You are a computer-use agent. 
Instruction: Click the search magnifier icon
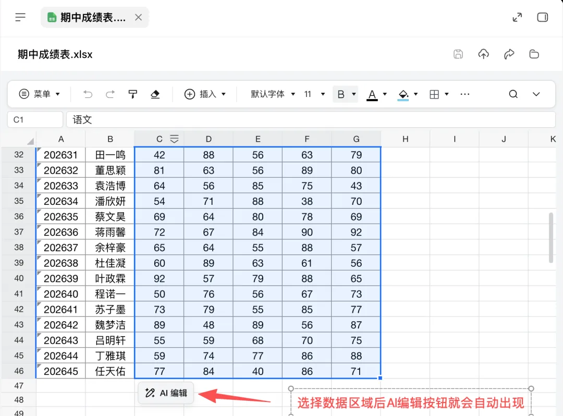513,94
